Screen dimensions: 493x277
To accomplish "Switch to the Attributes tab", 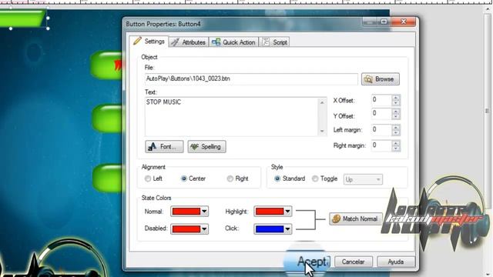I will pos(189,42).
